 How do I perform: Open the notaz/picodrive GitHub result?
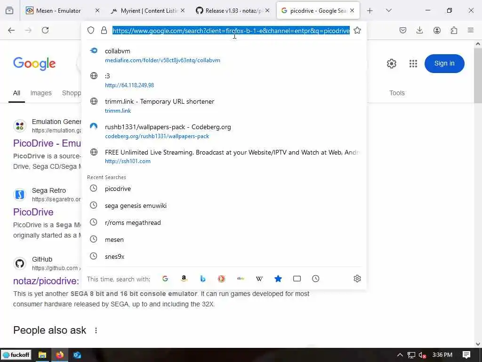pyautogui.click(x=46, y=281)
